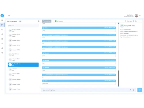Send the message with paper-plane button
This screenshot has height=108, width=144.
139,90
